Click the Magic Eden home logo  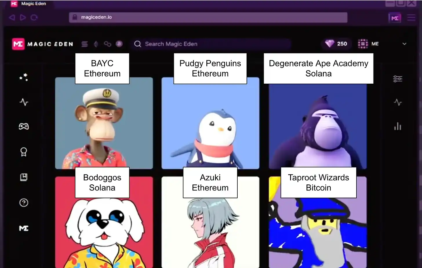pyautogui.click(x=43, y=44)
